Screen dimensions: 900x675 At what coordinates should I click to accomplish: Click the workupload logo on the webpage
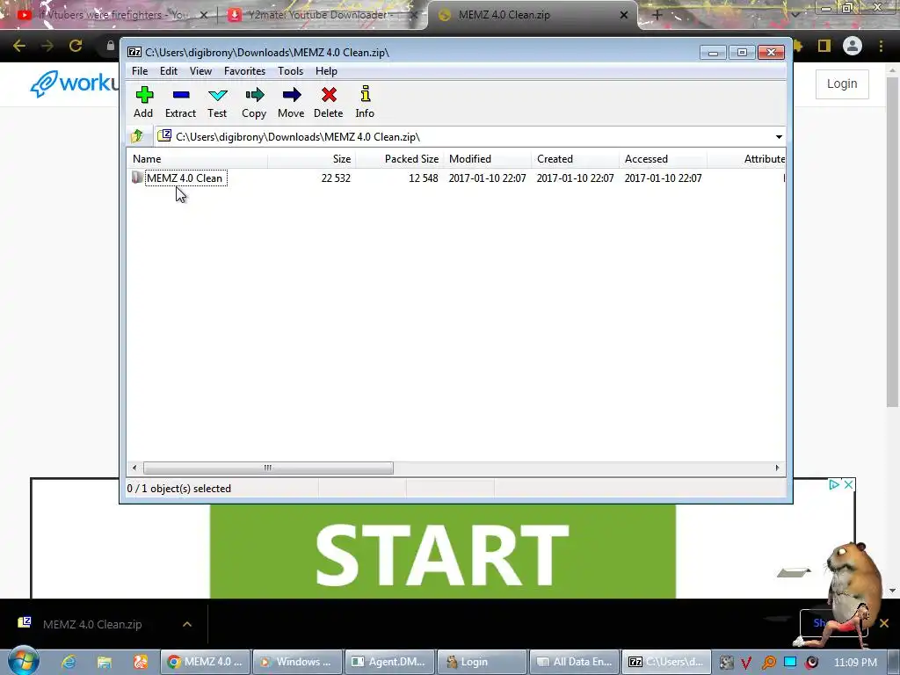point(75,83)
